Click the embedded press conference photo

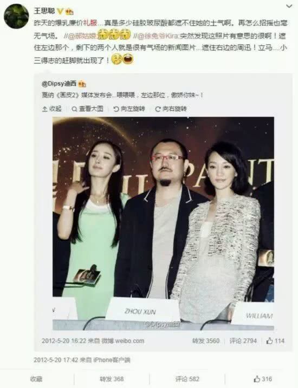point(163,223)
